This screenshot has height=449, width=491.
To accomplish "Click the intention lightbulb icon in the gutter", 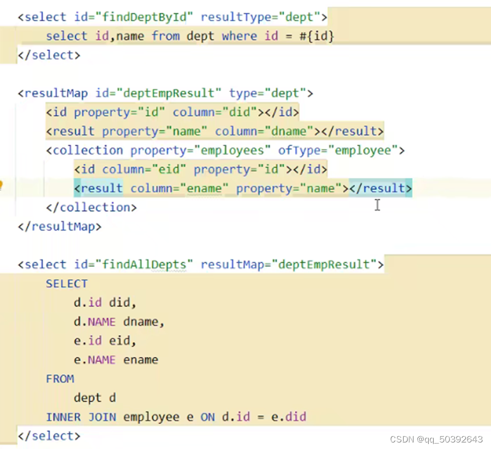I will pos(1,185).
